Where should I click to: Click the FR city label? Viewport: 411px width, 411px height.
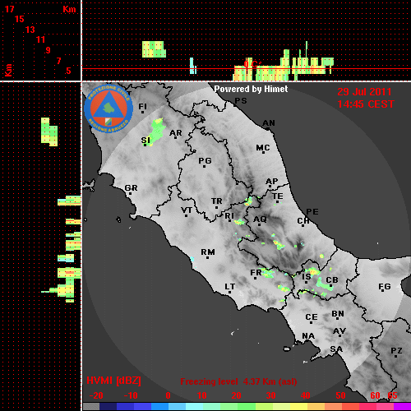point(256,273)
